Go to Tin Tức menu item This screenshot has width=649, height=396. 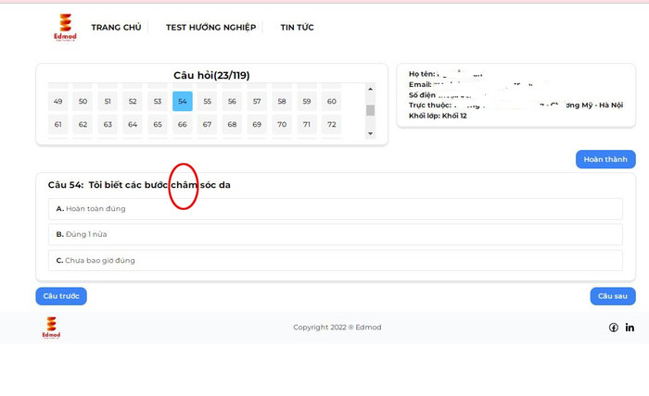[297, 28]
